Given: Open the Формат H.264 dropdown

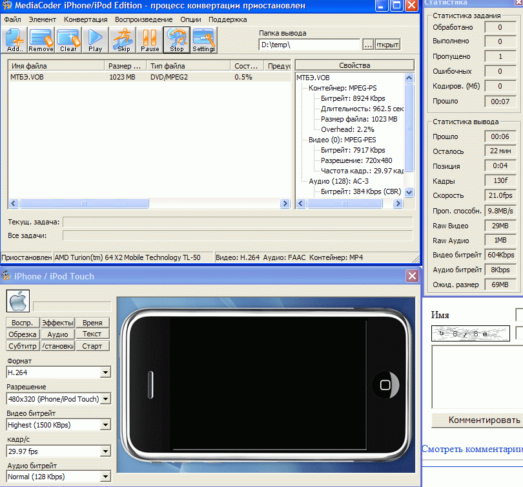Looking at the screenshot, I should 105,373.
